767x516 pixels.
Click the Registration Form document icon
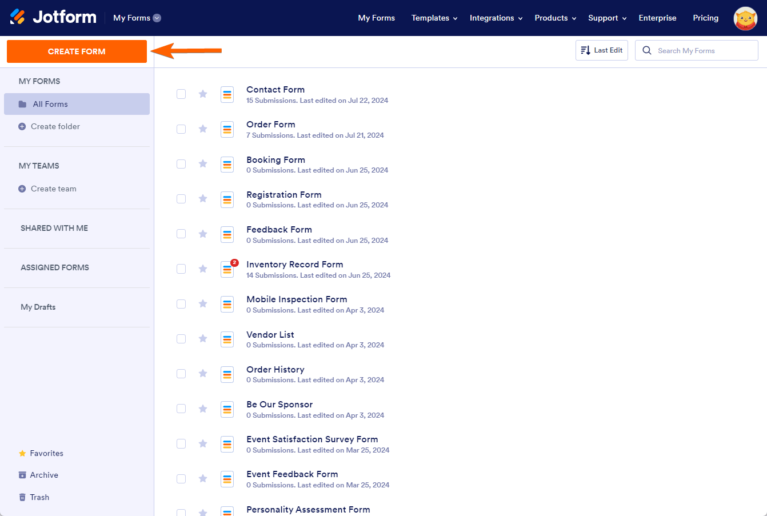pyautogui.click(x=227, y=199)
